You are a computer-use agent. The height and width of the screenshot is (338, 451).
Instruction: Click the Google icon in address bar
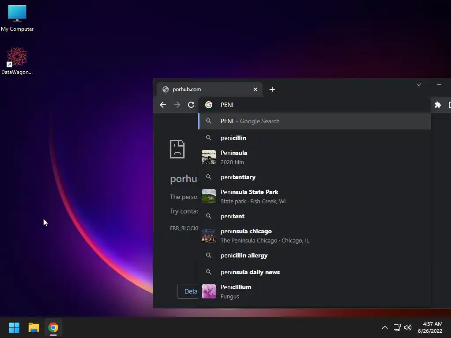209,105
